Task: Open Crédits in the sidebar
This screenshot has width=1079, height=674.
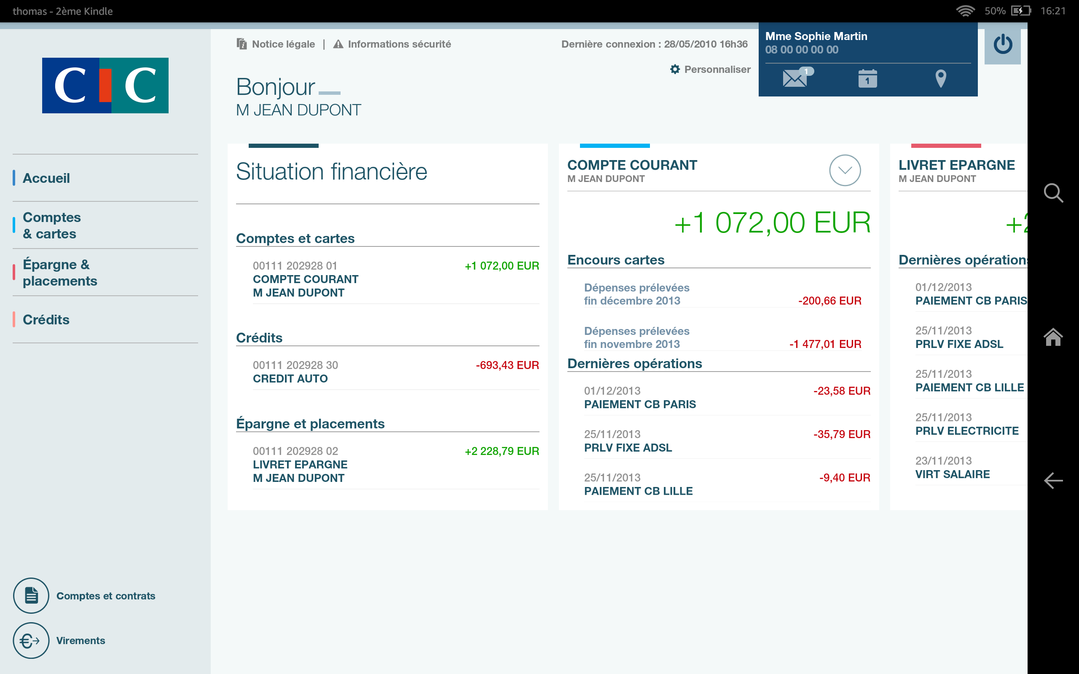Action: (46, 320)
